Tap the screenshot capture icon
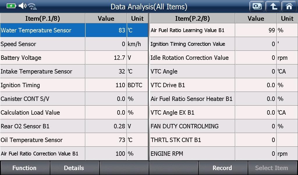298x175 pixels. point(257,6)
